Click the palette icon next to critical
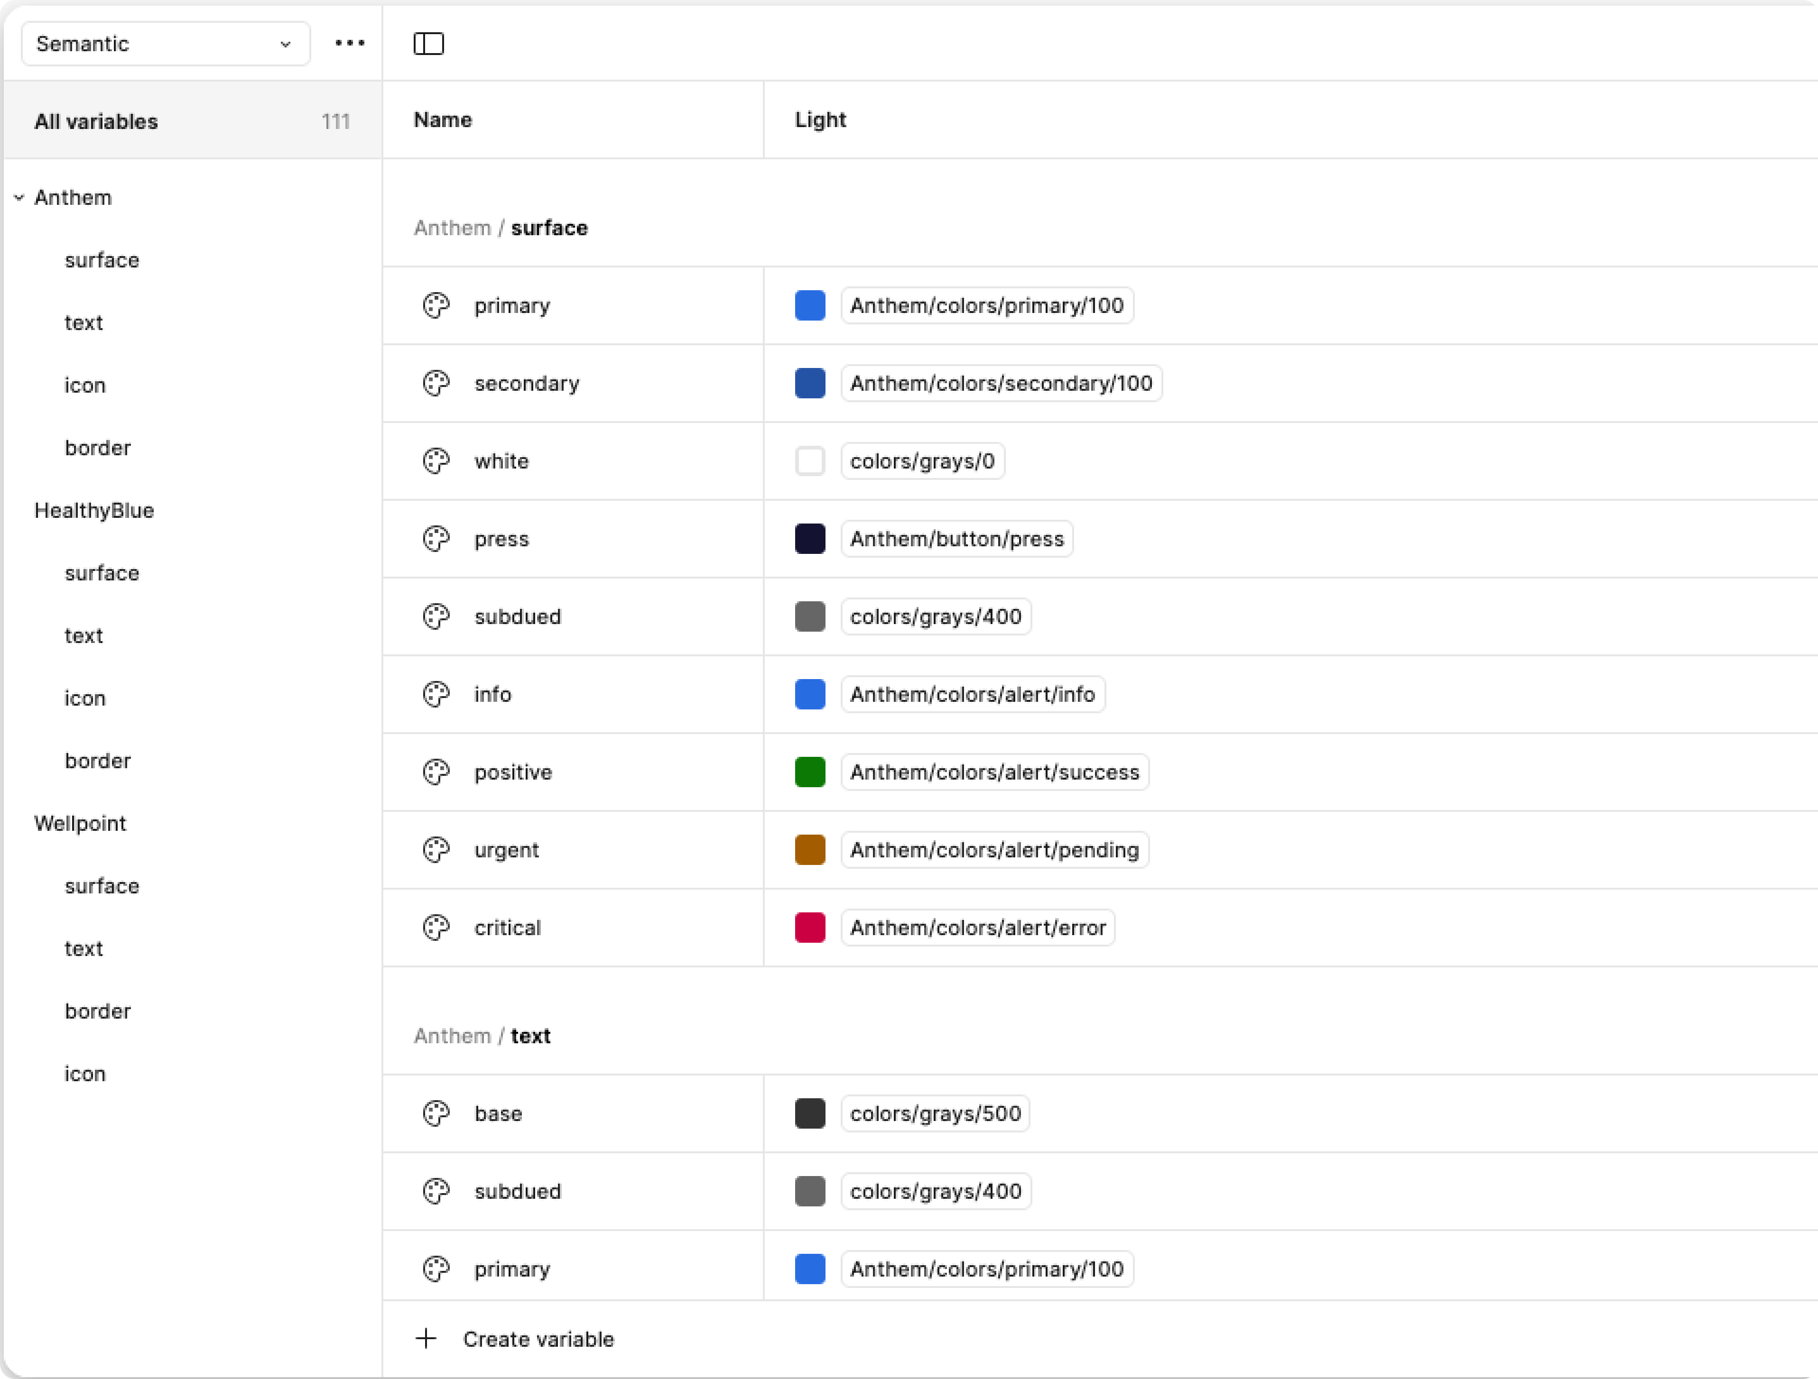 click(x=436, y=928)
